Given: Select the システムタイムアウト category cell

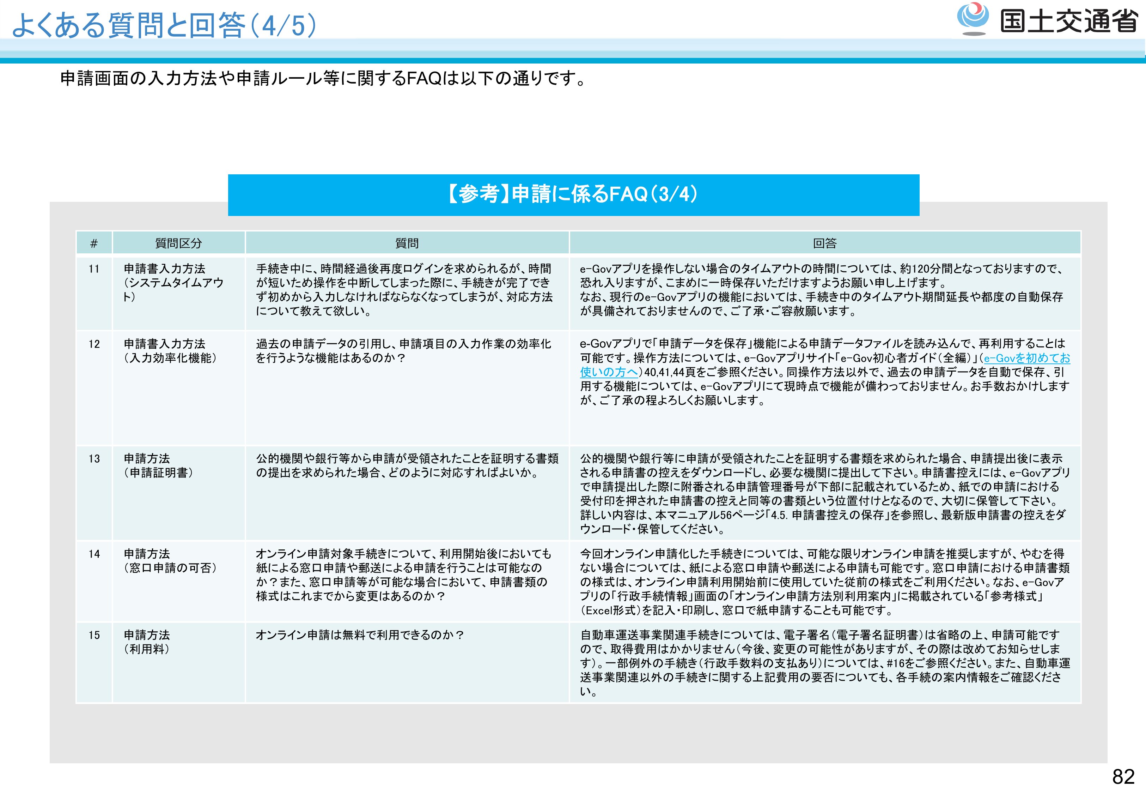Looking at the screenshot, I should (x=173, y=283).
